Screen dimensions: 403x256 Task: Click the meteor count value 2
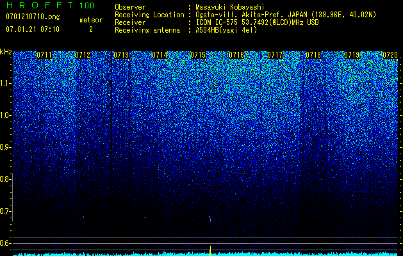91,29
